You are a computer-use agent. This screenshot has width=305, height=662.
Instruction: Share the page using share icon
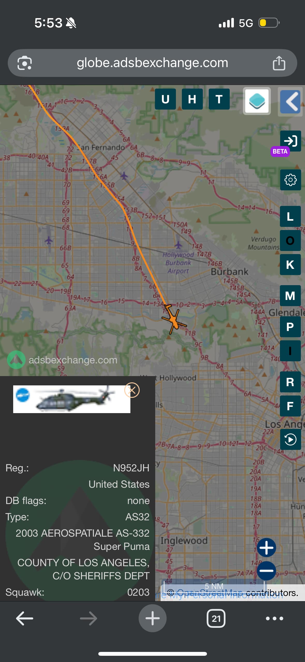[279, 63]
